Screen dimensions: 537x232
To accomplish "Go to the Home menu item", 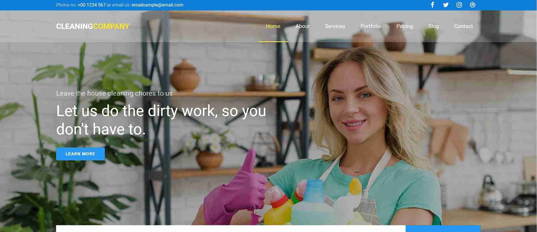I will (x=273, y=26).
